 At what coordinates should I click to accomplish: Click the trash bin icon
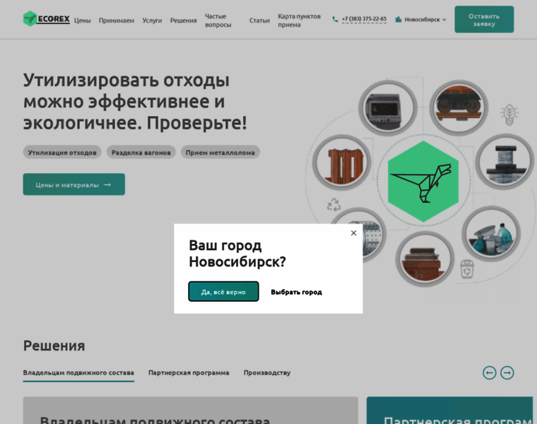pyautogui.click(x=467, y=269)
